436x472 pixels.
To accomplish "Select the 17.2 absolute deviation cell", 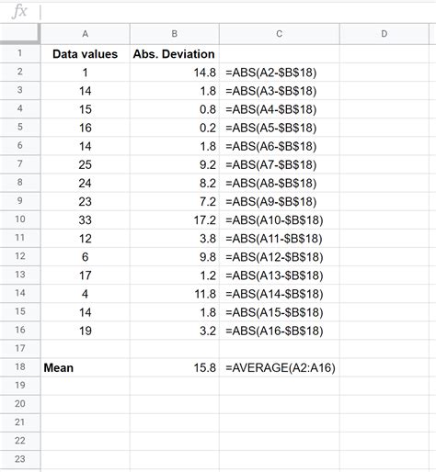I will tap(175, 219).
